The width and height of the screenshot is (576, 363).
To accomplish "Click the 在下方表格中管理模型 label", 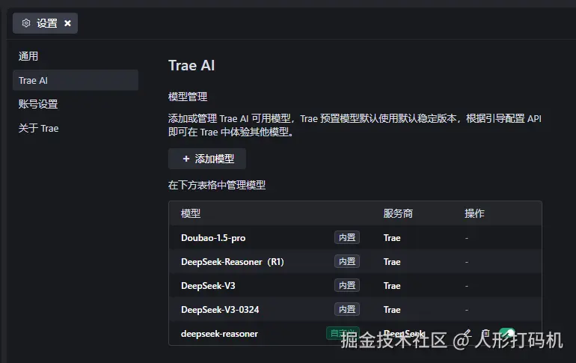I will (x=217, y=185).
